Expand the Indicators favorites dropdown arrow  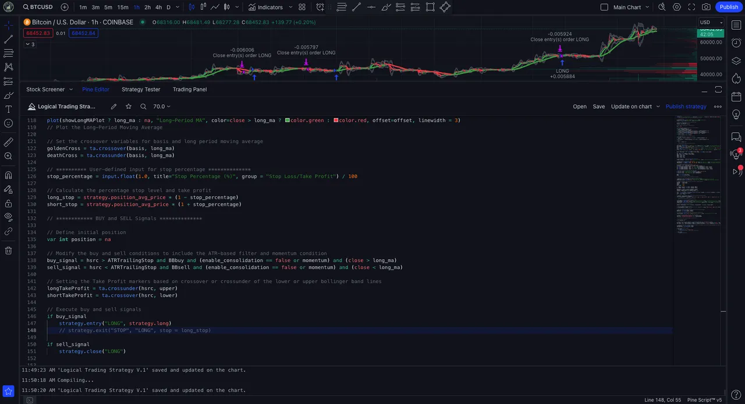pos(289,7)
